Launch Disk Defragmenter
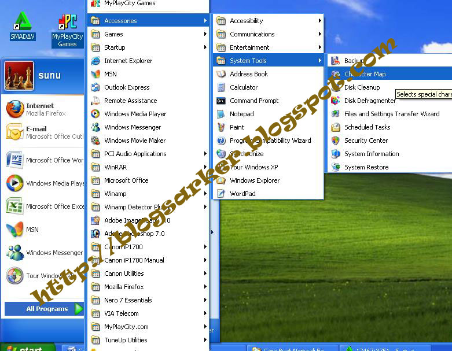Image resolution: width=452 pixels, height=351 pixels. click(x=390, y=101)
